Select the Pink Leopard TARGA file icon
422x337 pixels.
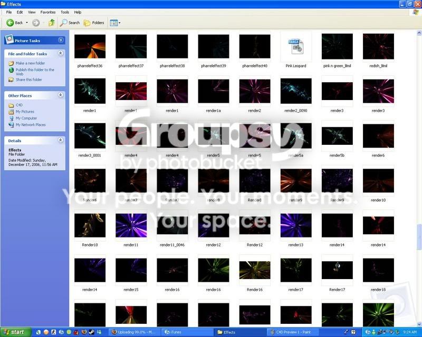(x=296, y=46)
